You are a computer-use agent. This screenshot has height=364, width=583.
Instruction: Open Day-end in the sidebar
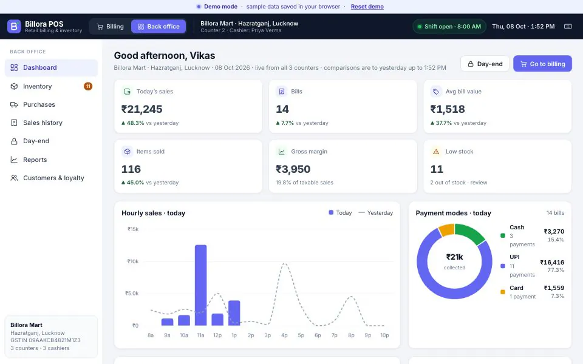(x=51, y=141)
